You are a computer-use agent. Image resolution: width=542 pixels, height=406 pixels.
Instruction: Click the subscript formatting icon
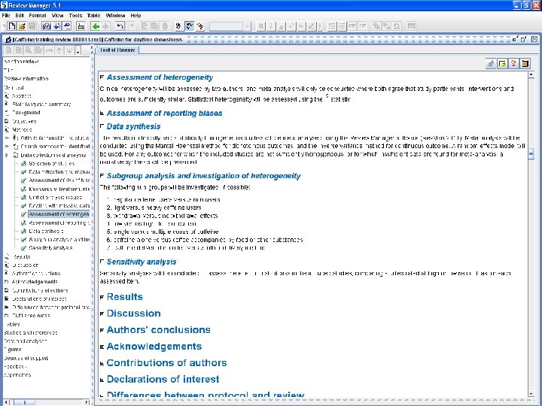[x=301, y=26]
